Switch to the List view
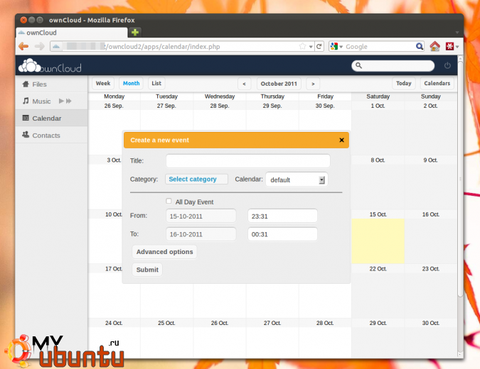Image resolution: width=480 pixels, height=369 pixels. pos(156,83)
